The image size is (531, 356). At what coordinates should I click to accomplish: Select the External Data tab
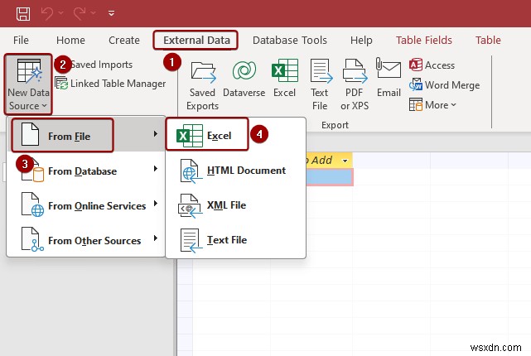196,41
